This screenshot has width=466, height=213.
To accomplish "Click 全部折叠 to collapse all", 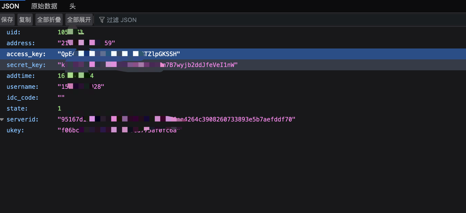I will [x=49, y=20].
